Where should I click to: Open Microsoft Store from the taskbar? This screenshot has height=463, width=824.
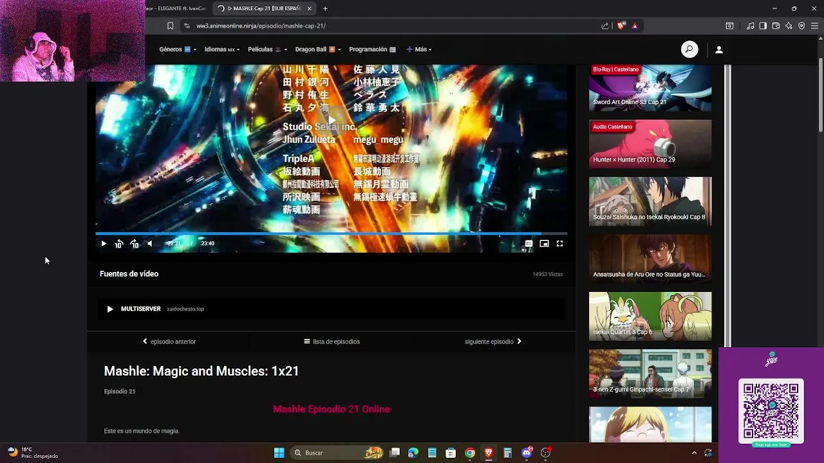(x=451, y=453)
